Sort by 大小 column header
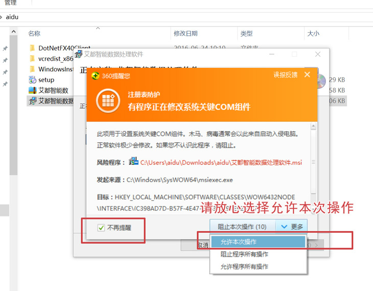The height and width of the screenshot is (291, 373). pyautogui.click(x=313, y=33)
